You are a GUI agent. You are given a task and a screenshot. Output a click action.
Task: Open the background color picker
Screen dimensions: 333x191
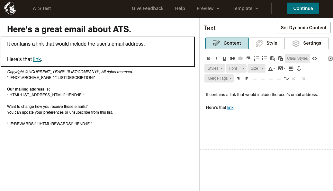point(282,68)
